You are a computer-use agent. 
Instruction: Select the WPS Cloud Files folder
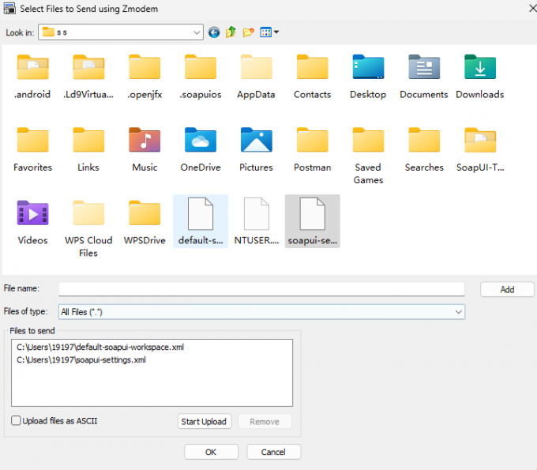coord(88,229)
